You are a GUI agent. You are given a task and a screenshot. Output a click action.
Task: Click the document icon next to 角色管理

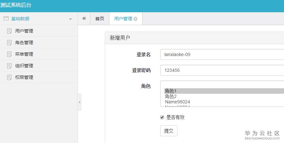point(9,43)
